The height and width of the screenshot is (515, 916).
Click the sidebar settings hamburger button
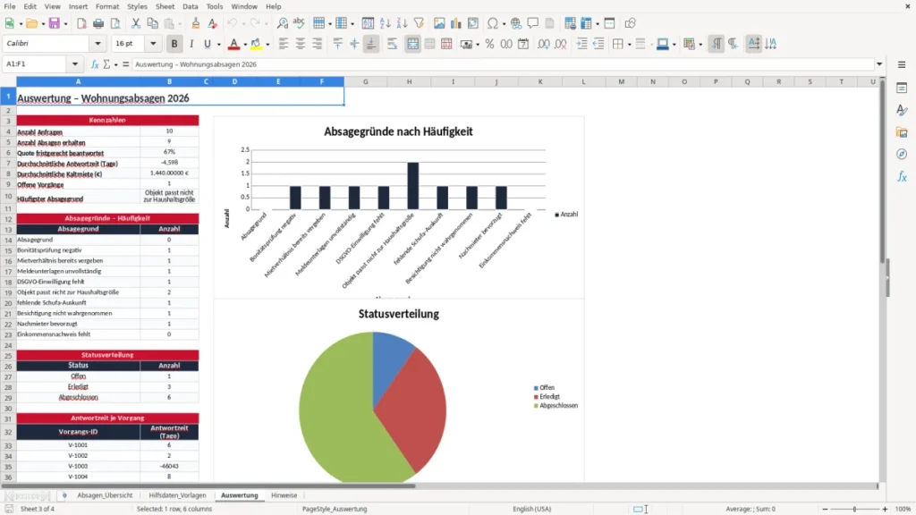tap(902, 64)
